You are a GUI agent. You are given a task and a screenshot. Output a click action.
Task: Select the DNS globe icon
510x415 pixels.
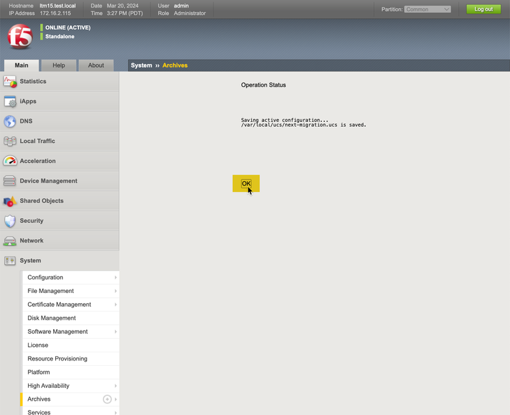tap(10, 121)
